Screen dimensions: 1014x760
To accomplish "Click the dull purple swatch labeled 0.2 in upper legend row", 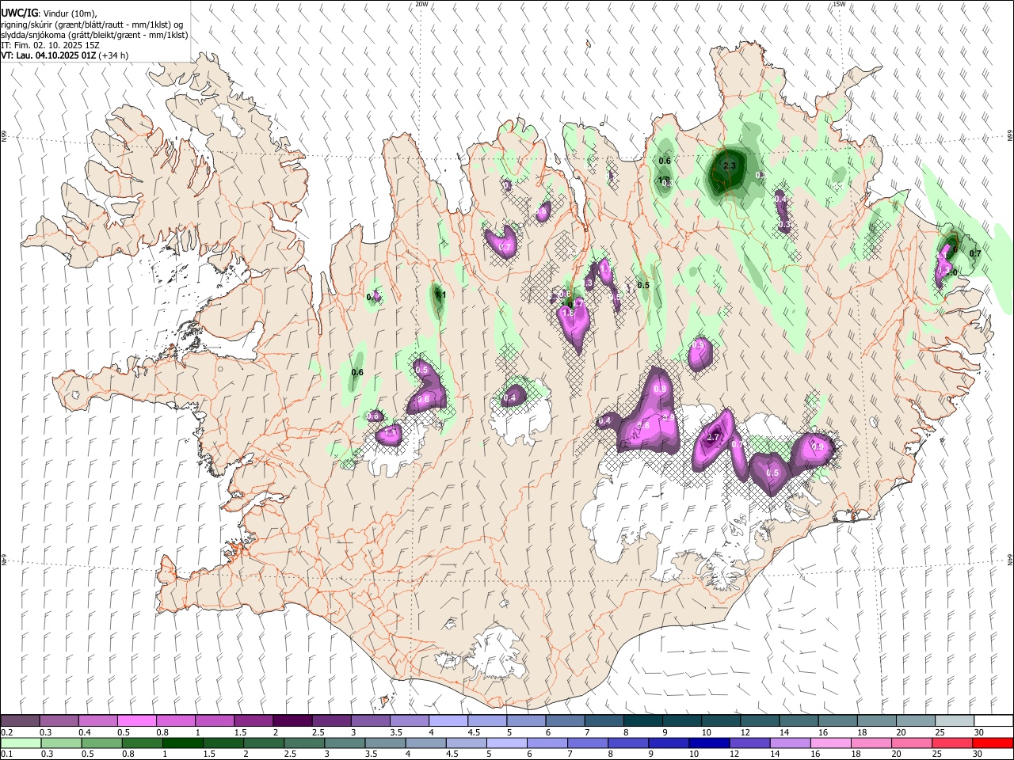I will 20,721.
